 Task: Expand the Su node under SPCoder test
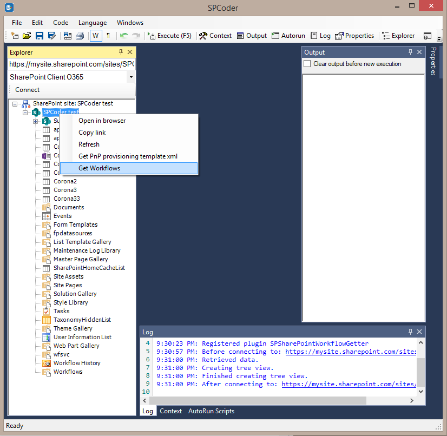pos(35,121)
